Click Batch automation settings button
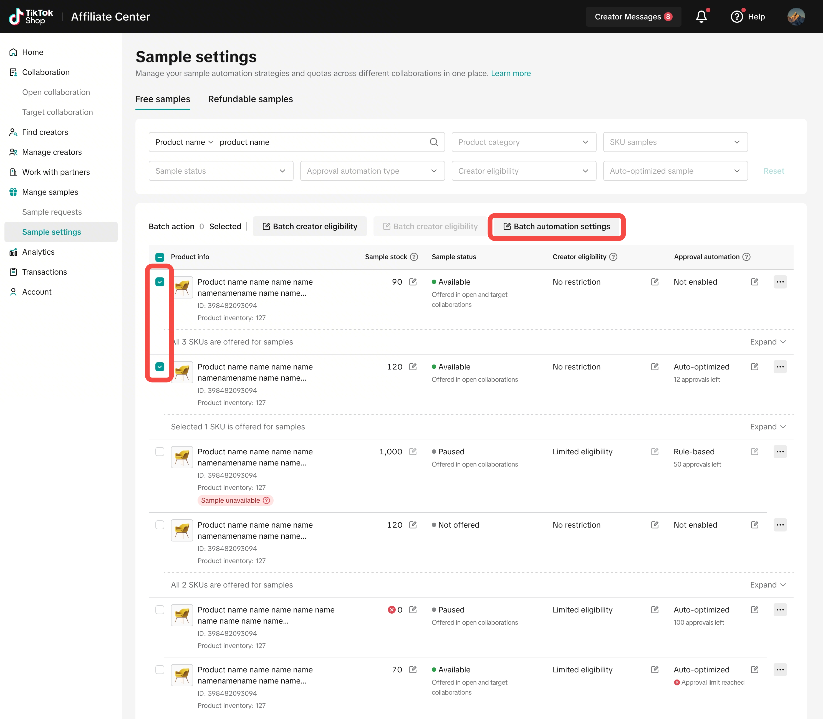The width and height of the screenshot is (823, 719). (x=557, y=226)
